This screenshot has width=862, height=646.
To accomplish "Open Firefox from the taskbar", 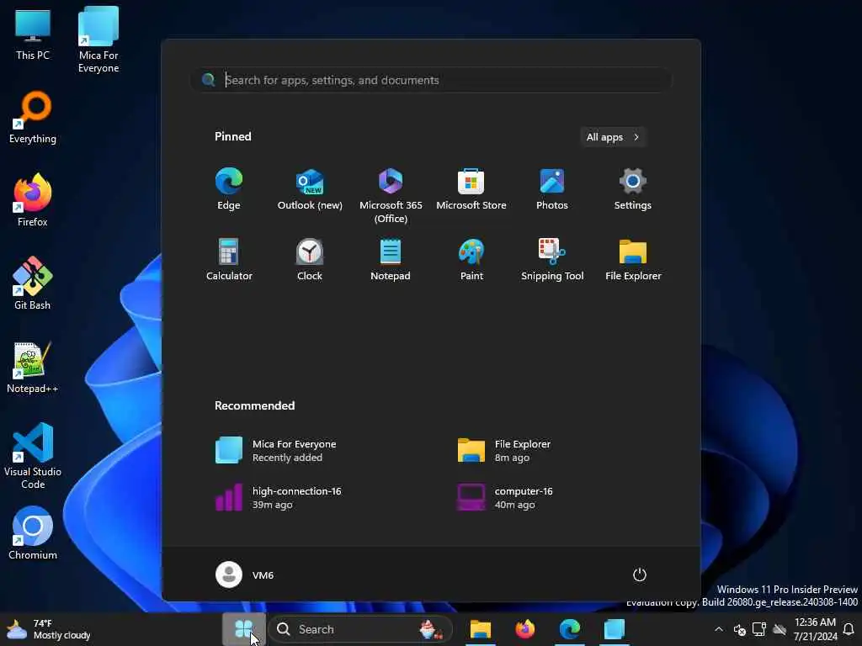I will coord(525,629).
